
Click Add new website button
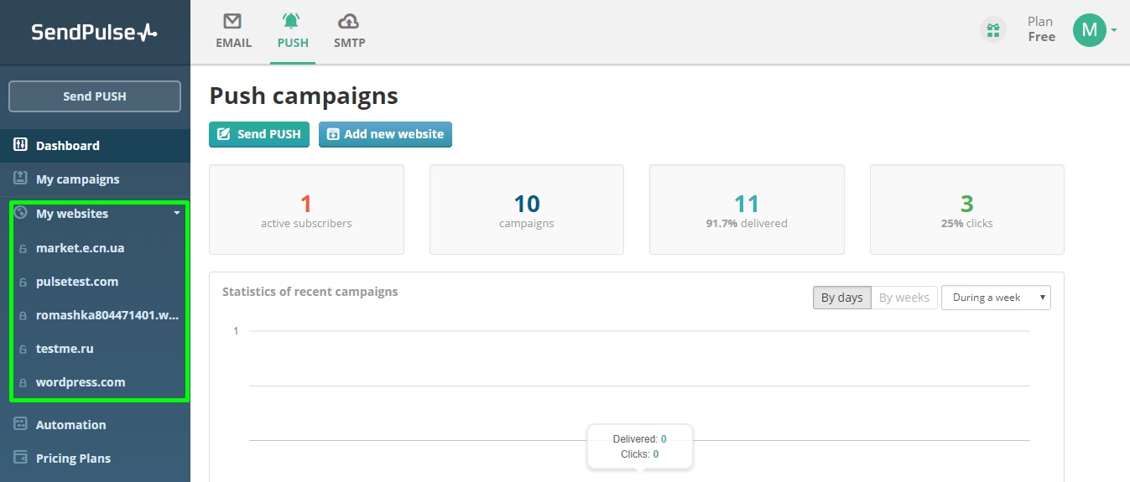[x=385, y=134]
